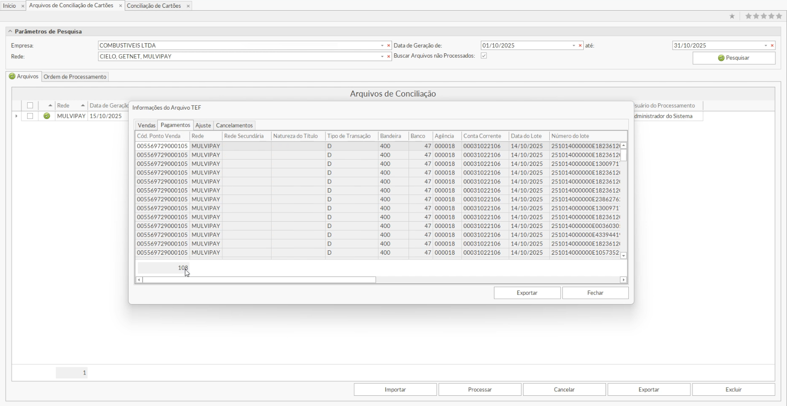
Task: Click Exportar in the TEF dialog
Action: [x=527, y=293]
